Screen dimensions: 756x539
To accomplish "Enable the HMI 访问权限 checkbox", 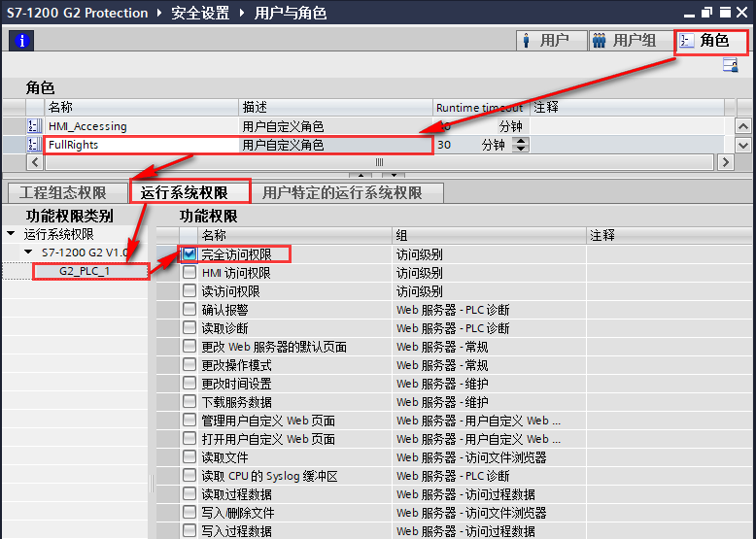I will coord(189,273).
